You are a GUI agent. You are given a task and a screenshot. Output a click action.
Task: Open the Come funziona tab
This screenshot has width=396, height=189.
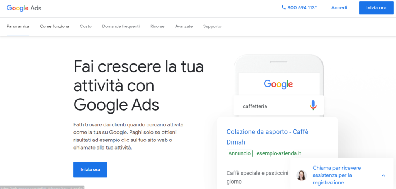55,26
